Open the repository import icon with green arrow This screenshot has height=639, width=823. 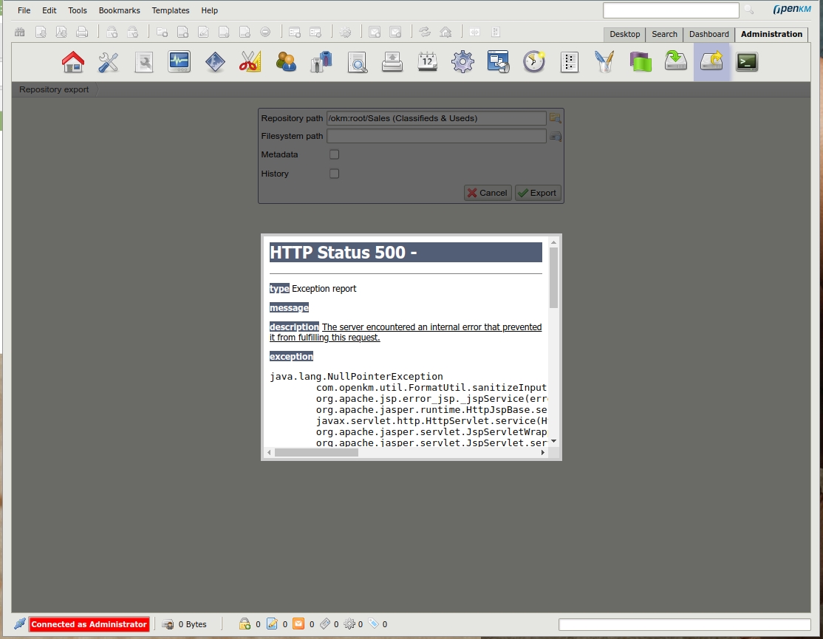(675, 62)
